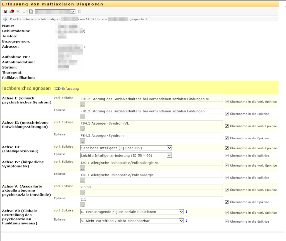The width and height of the screenshot is (286, 241).
Task: Click edit icon under Achse IV vorl. Epikrise
Action: pos(82,168)
